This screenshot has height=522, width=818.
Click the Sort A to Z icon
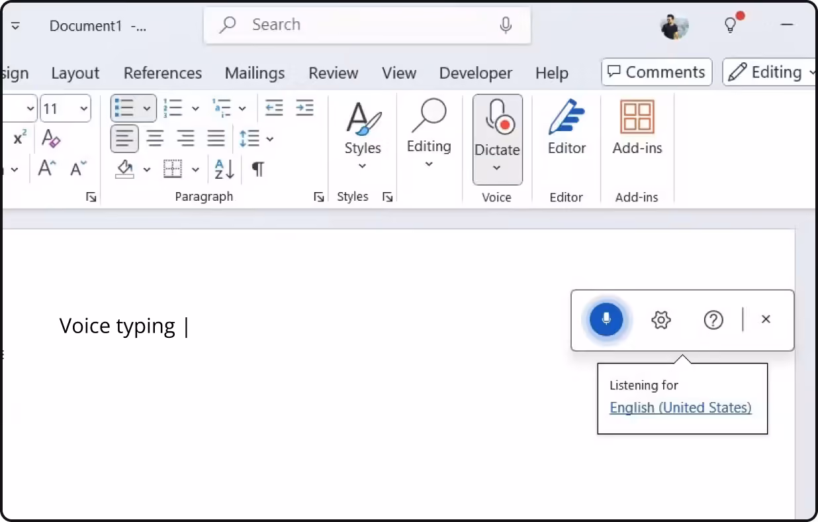224,169
